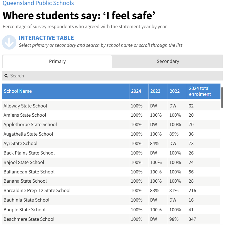Sort by the 2022 column header
Viewport: 228px width, 228px height.
pyautogui.click(x=175, y=91)
